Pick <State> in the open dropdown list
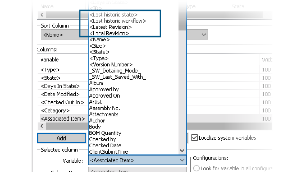Viewport: 305px width, 172px height. pos(99,52)
